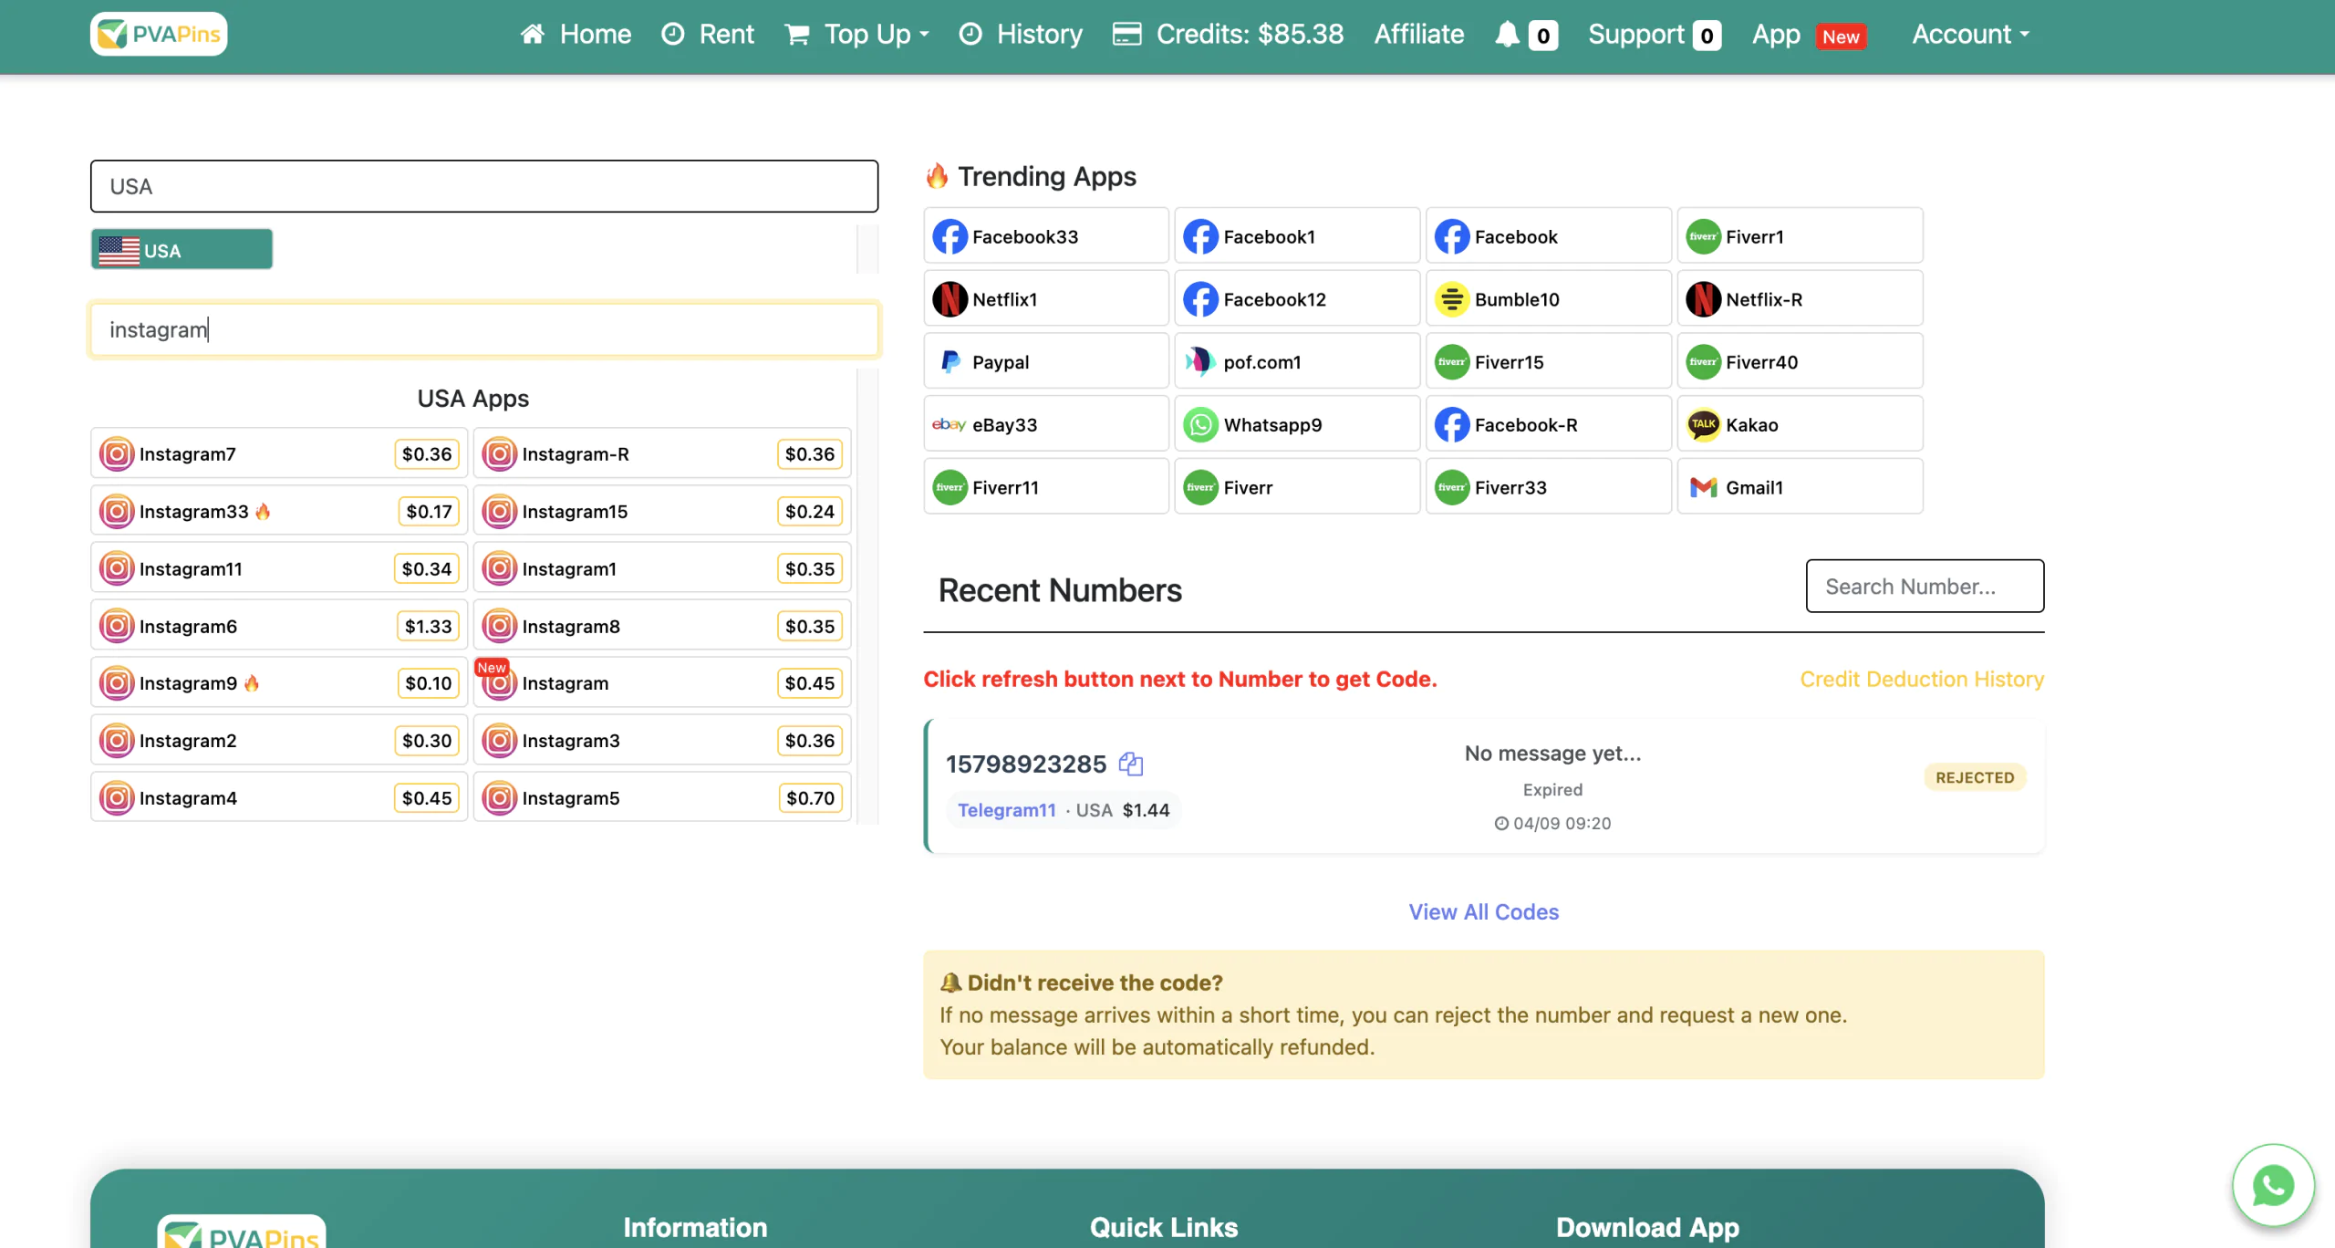Open the Affiliate page
Viewport: 2335px width, 1248px height.
(x=1419, y=35)
